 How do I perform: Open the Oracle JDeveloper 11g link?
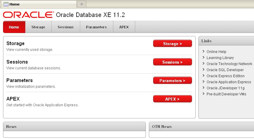coord(225,88)
